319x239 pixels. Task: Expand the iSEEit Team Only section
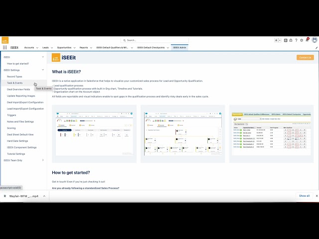coord(43,160)
